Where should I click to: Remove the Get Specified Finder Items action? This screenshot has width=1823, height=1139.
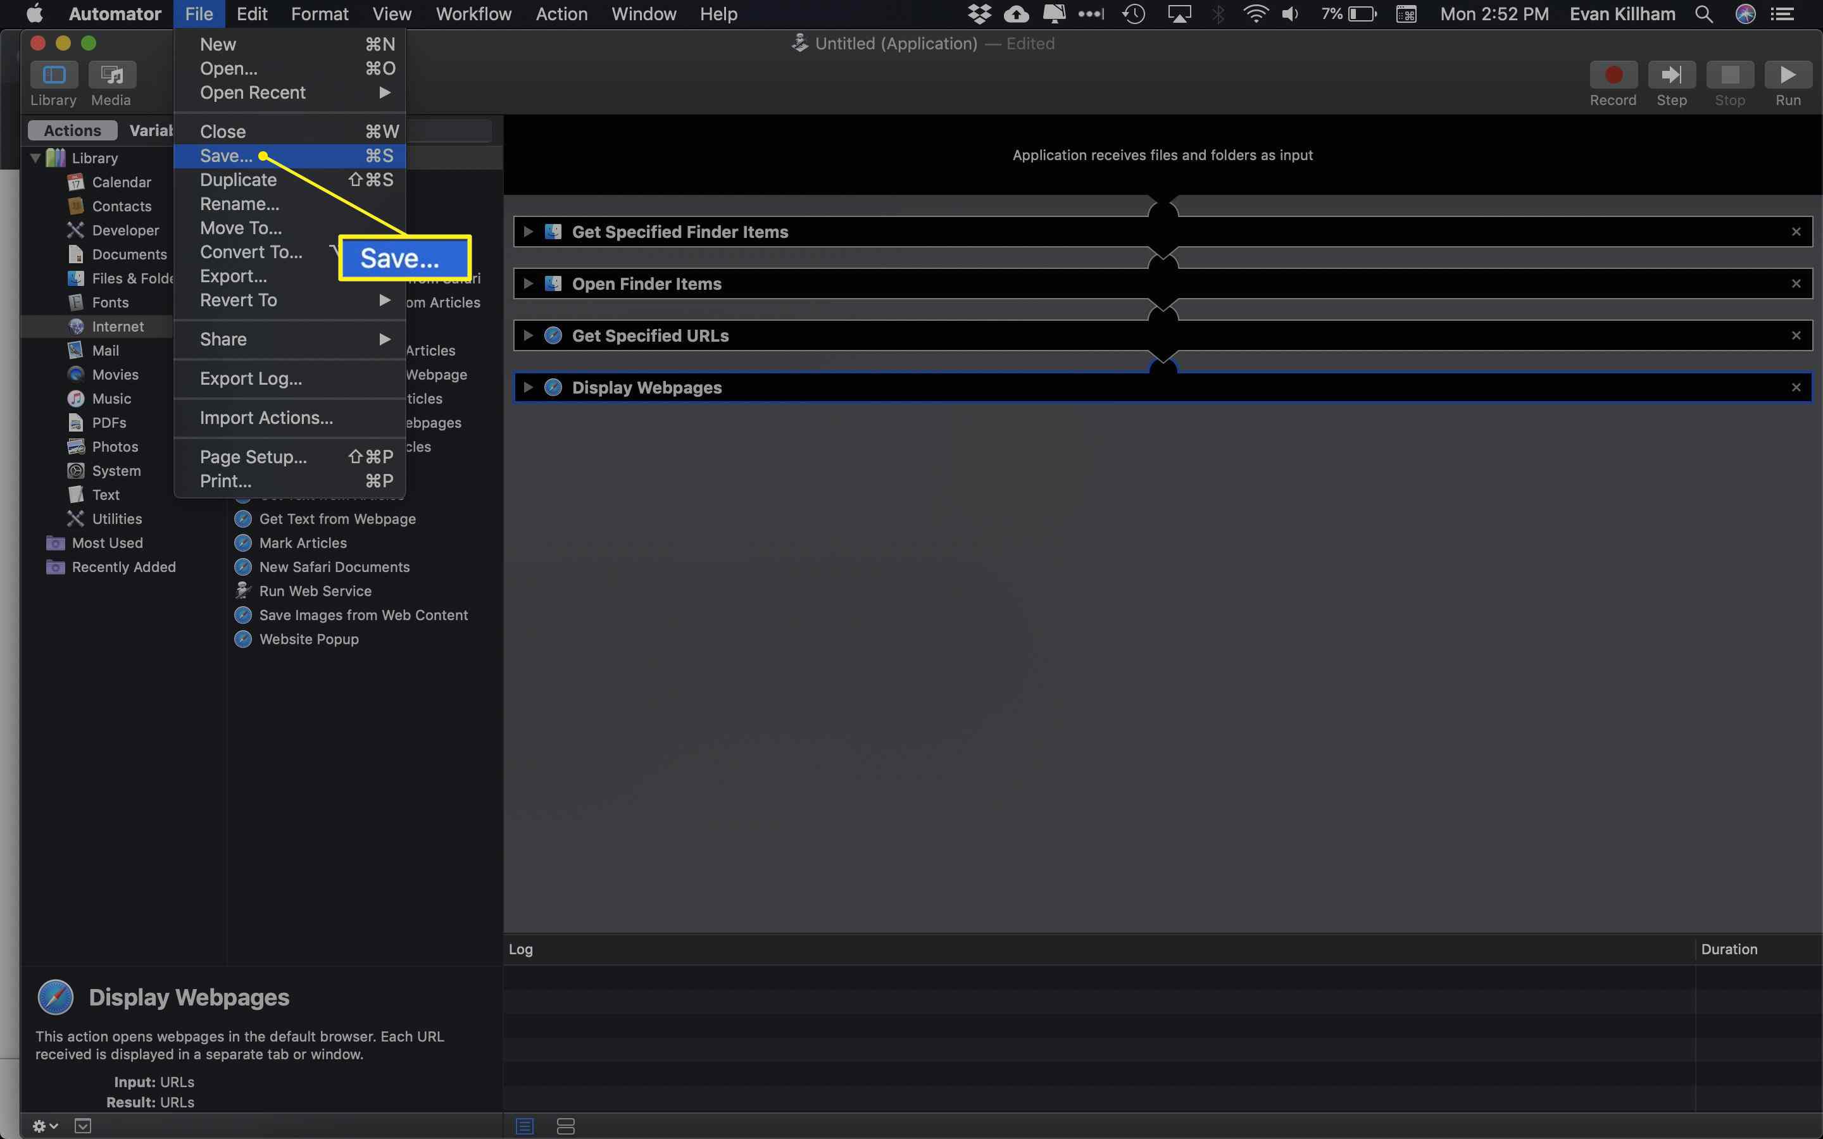(x=1796, y=232)
